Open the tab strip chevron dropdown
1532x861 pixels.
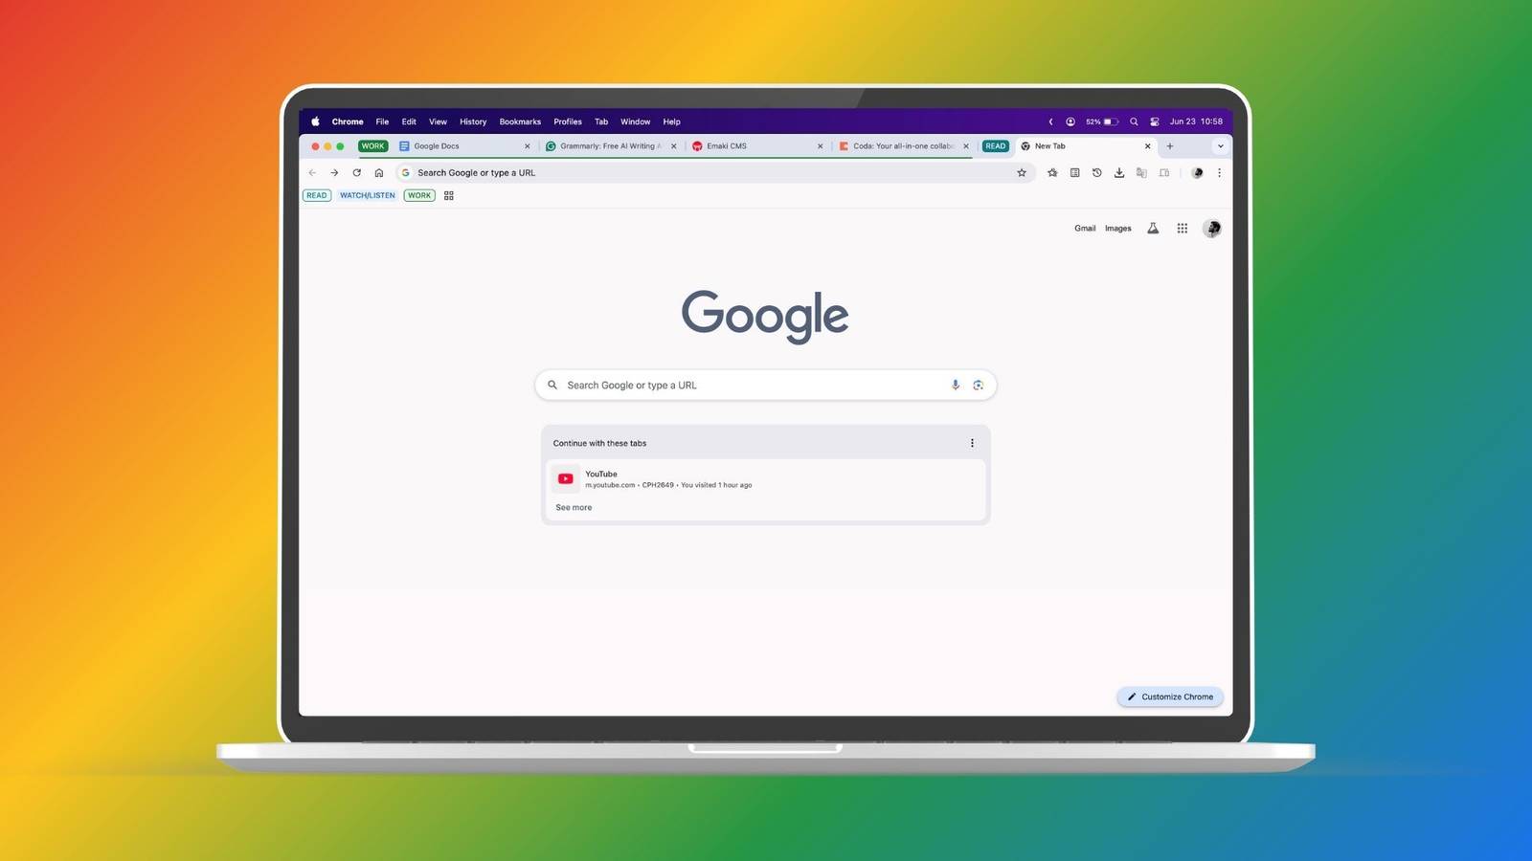click(1220, 146)
